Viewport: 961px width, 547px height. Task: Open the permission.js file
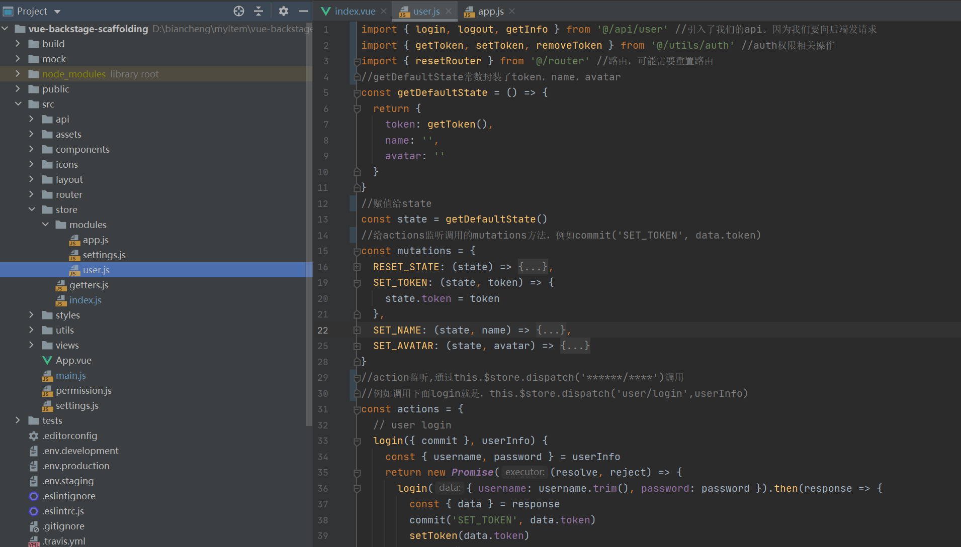83,390
